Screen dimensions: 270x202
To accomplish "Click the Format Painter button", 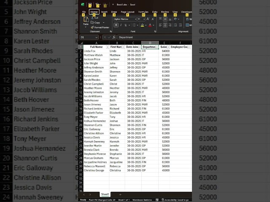I will tap(100, 27).
